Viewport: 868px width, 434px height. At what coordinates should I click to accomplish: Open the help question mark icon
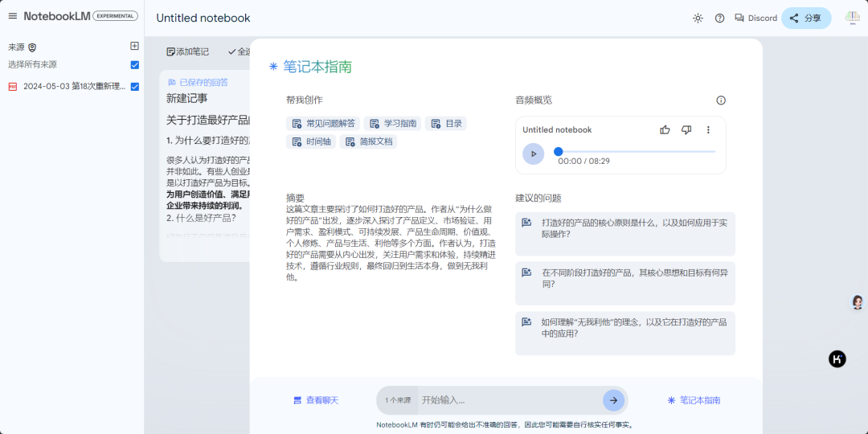pyautogui.click(x=719, y=18)
